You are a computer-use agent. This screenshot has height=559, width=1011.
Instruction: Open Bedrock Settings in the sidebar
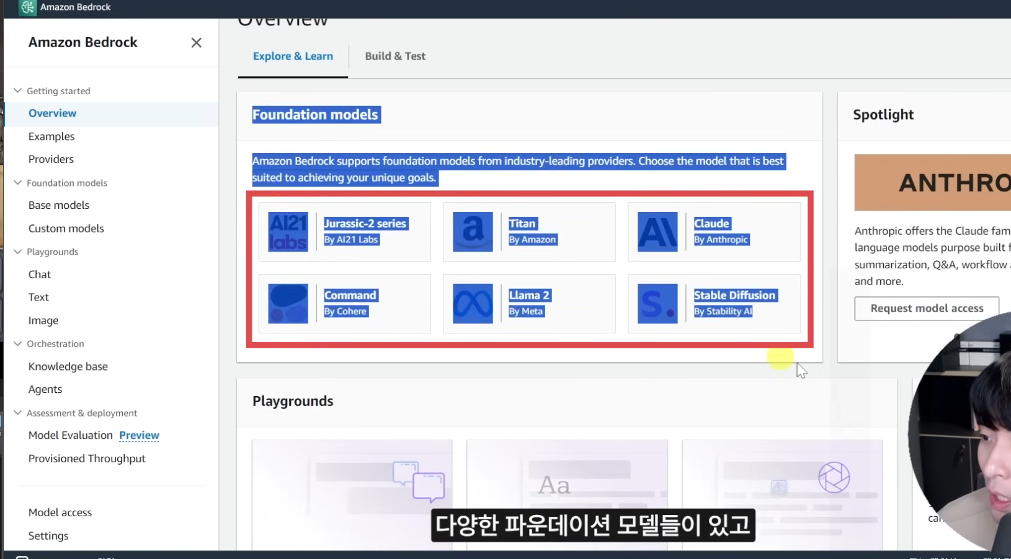coord(48,535)
